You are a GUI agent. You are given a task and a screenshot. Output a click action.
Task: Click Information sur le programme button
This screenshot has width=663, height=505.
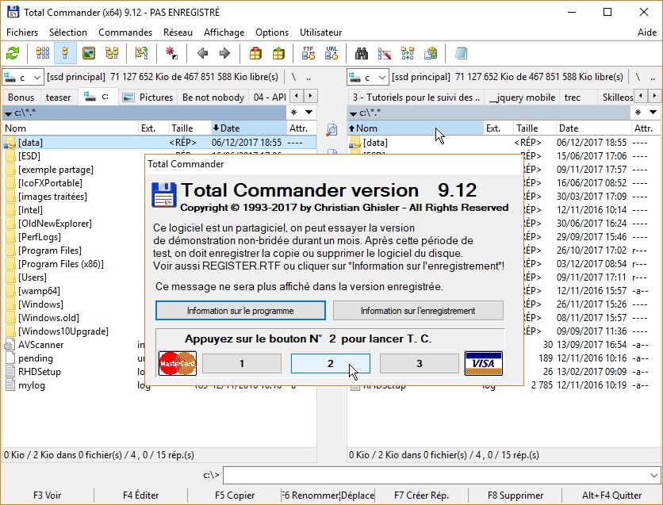click(240, 310)
